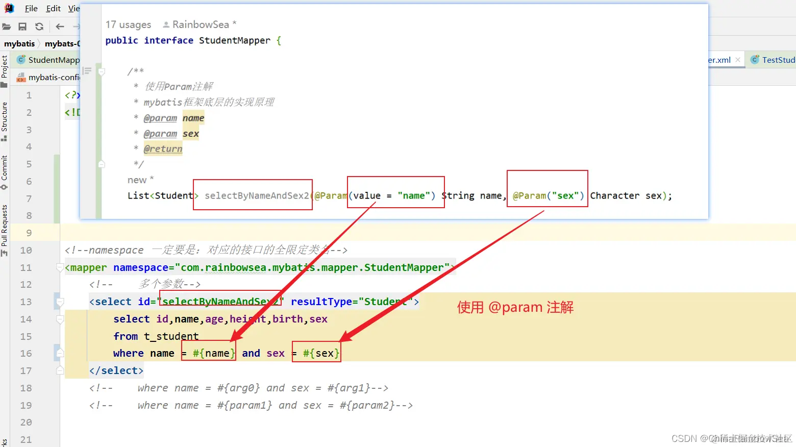
Task: Click the namespace attribute value on line 11
Action: [x=312, y=267]
